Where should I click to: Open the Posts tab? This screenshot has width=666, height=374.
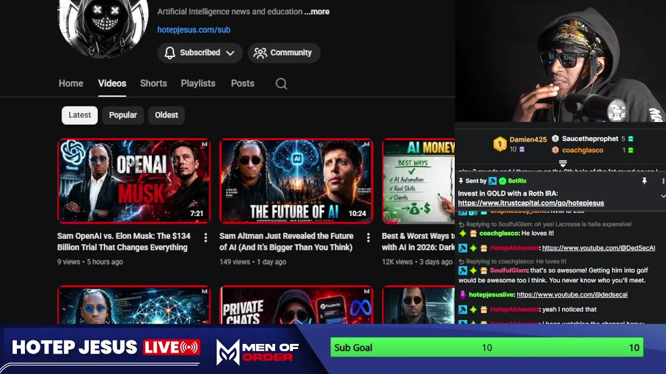[242, 83]
